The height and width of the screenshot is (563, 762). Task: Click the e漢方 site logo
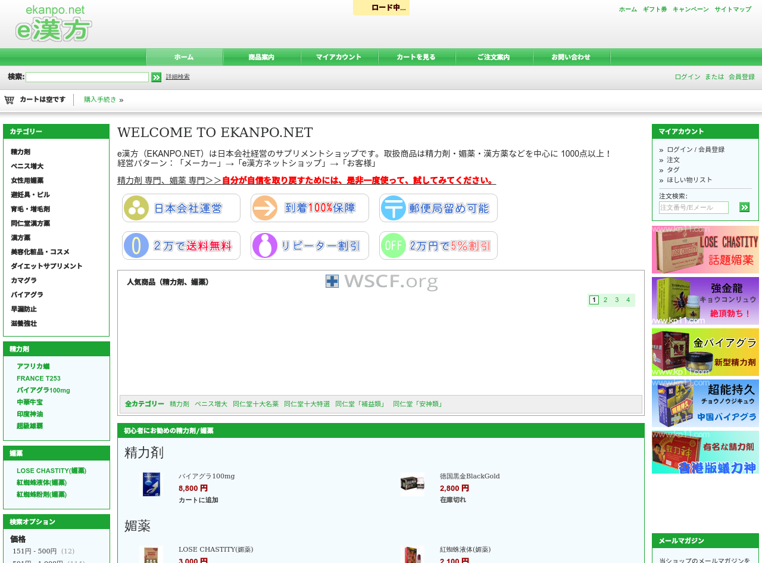[x=54, y=23]
